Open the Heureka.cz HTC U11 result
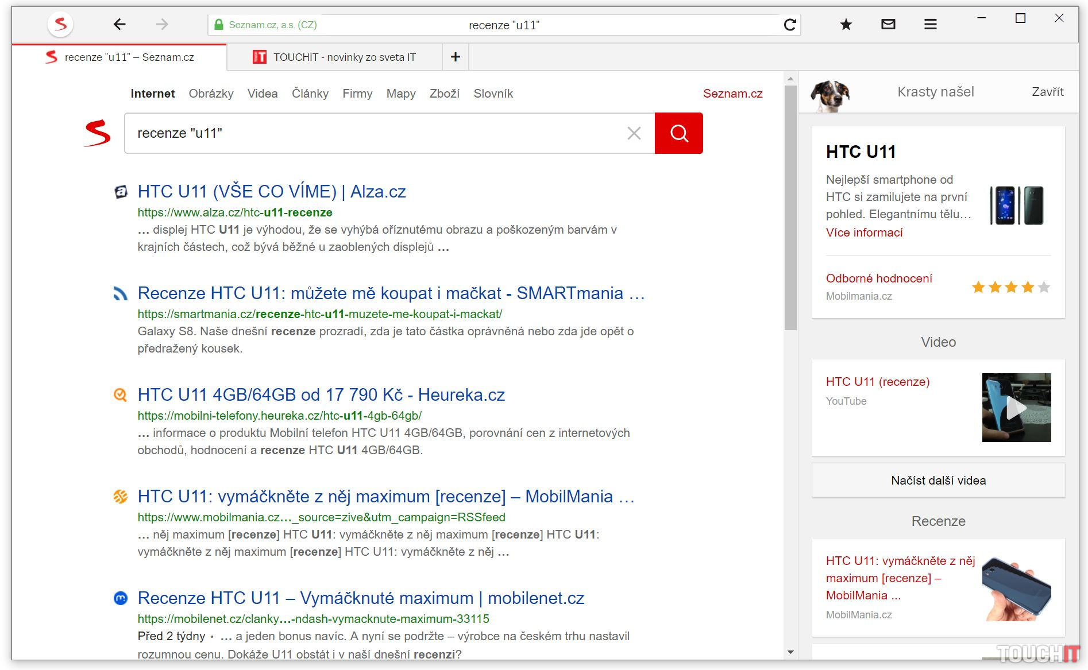 click(x=321, y=395)
